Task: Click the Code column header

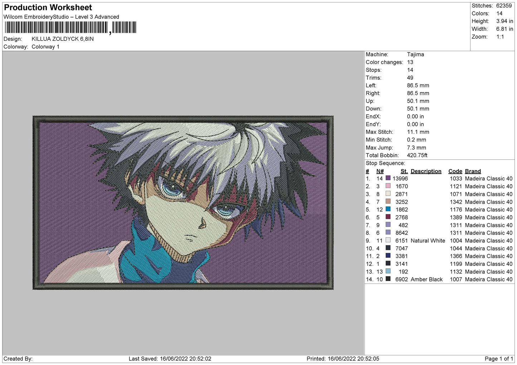Action: 455,171
